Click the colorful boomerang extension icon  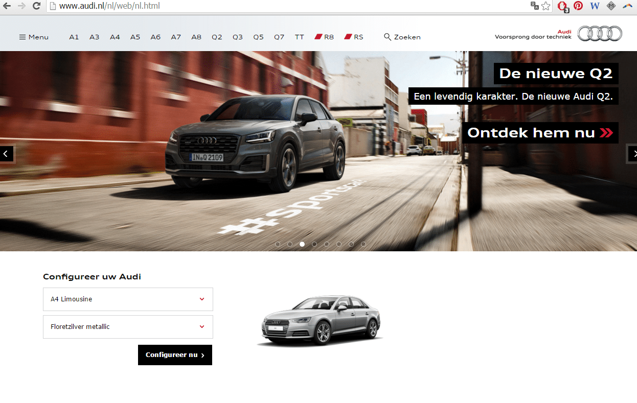(x=627, y=6)
